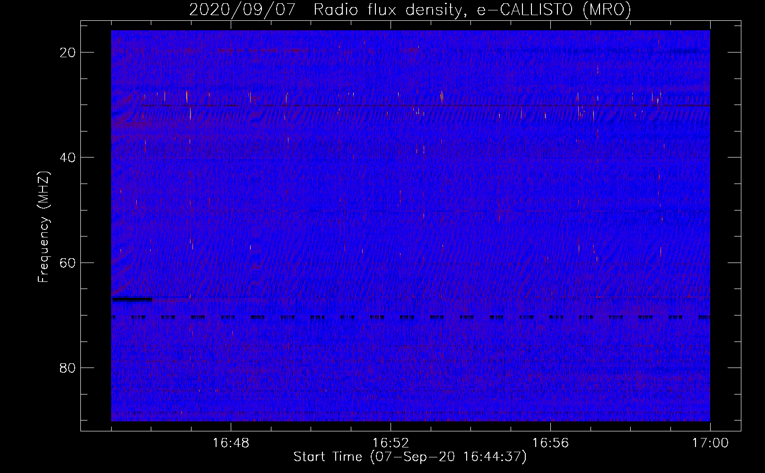Click the frequency tick label '60'
The width and height of the screenshot is (765, 473).
point(68,263)
